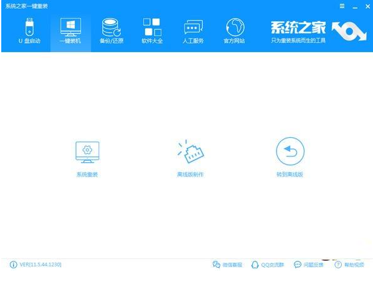Open the 微信客服 link text

pos(232,265)
